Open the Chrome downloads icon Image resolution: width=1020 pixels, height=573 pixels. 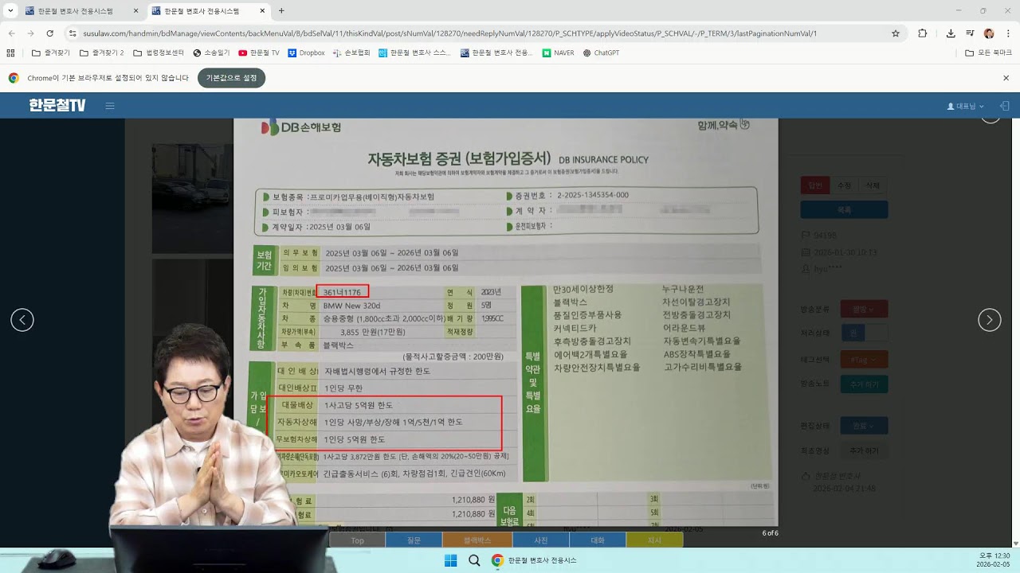point(951,33)
